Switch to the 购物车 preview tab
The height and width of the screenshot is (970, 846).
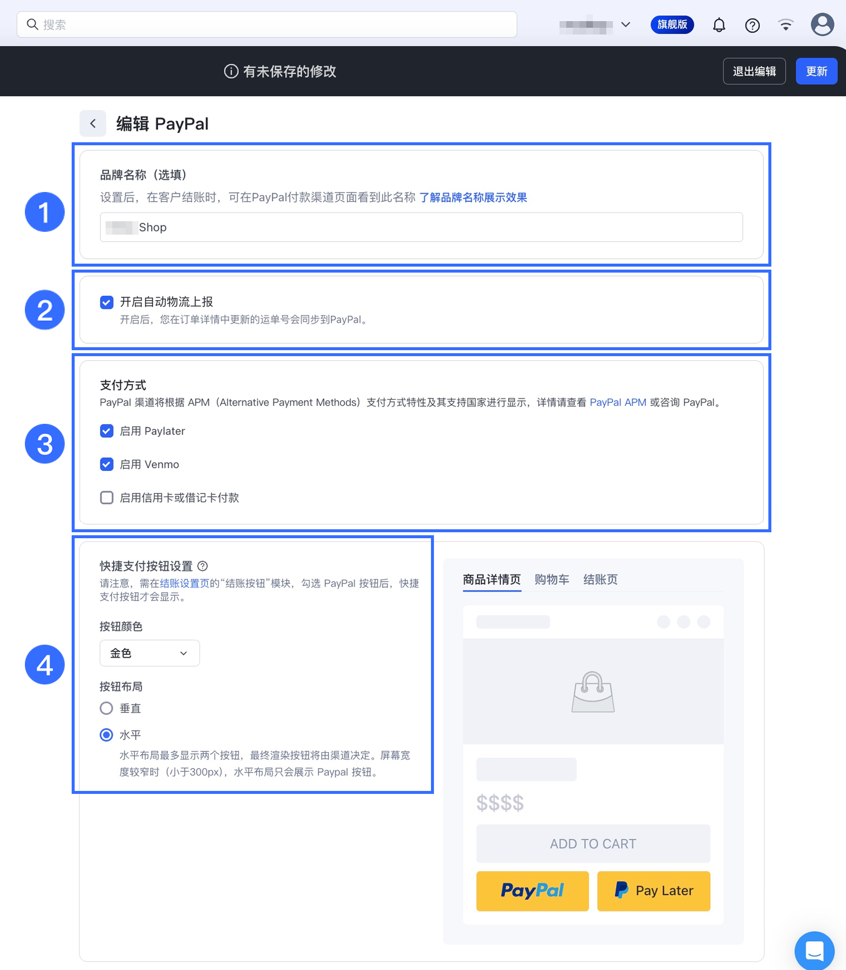552,580
